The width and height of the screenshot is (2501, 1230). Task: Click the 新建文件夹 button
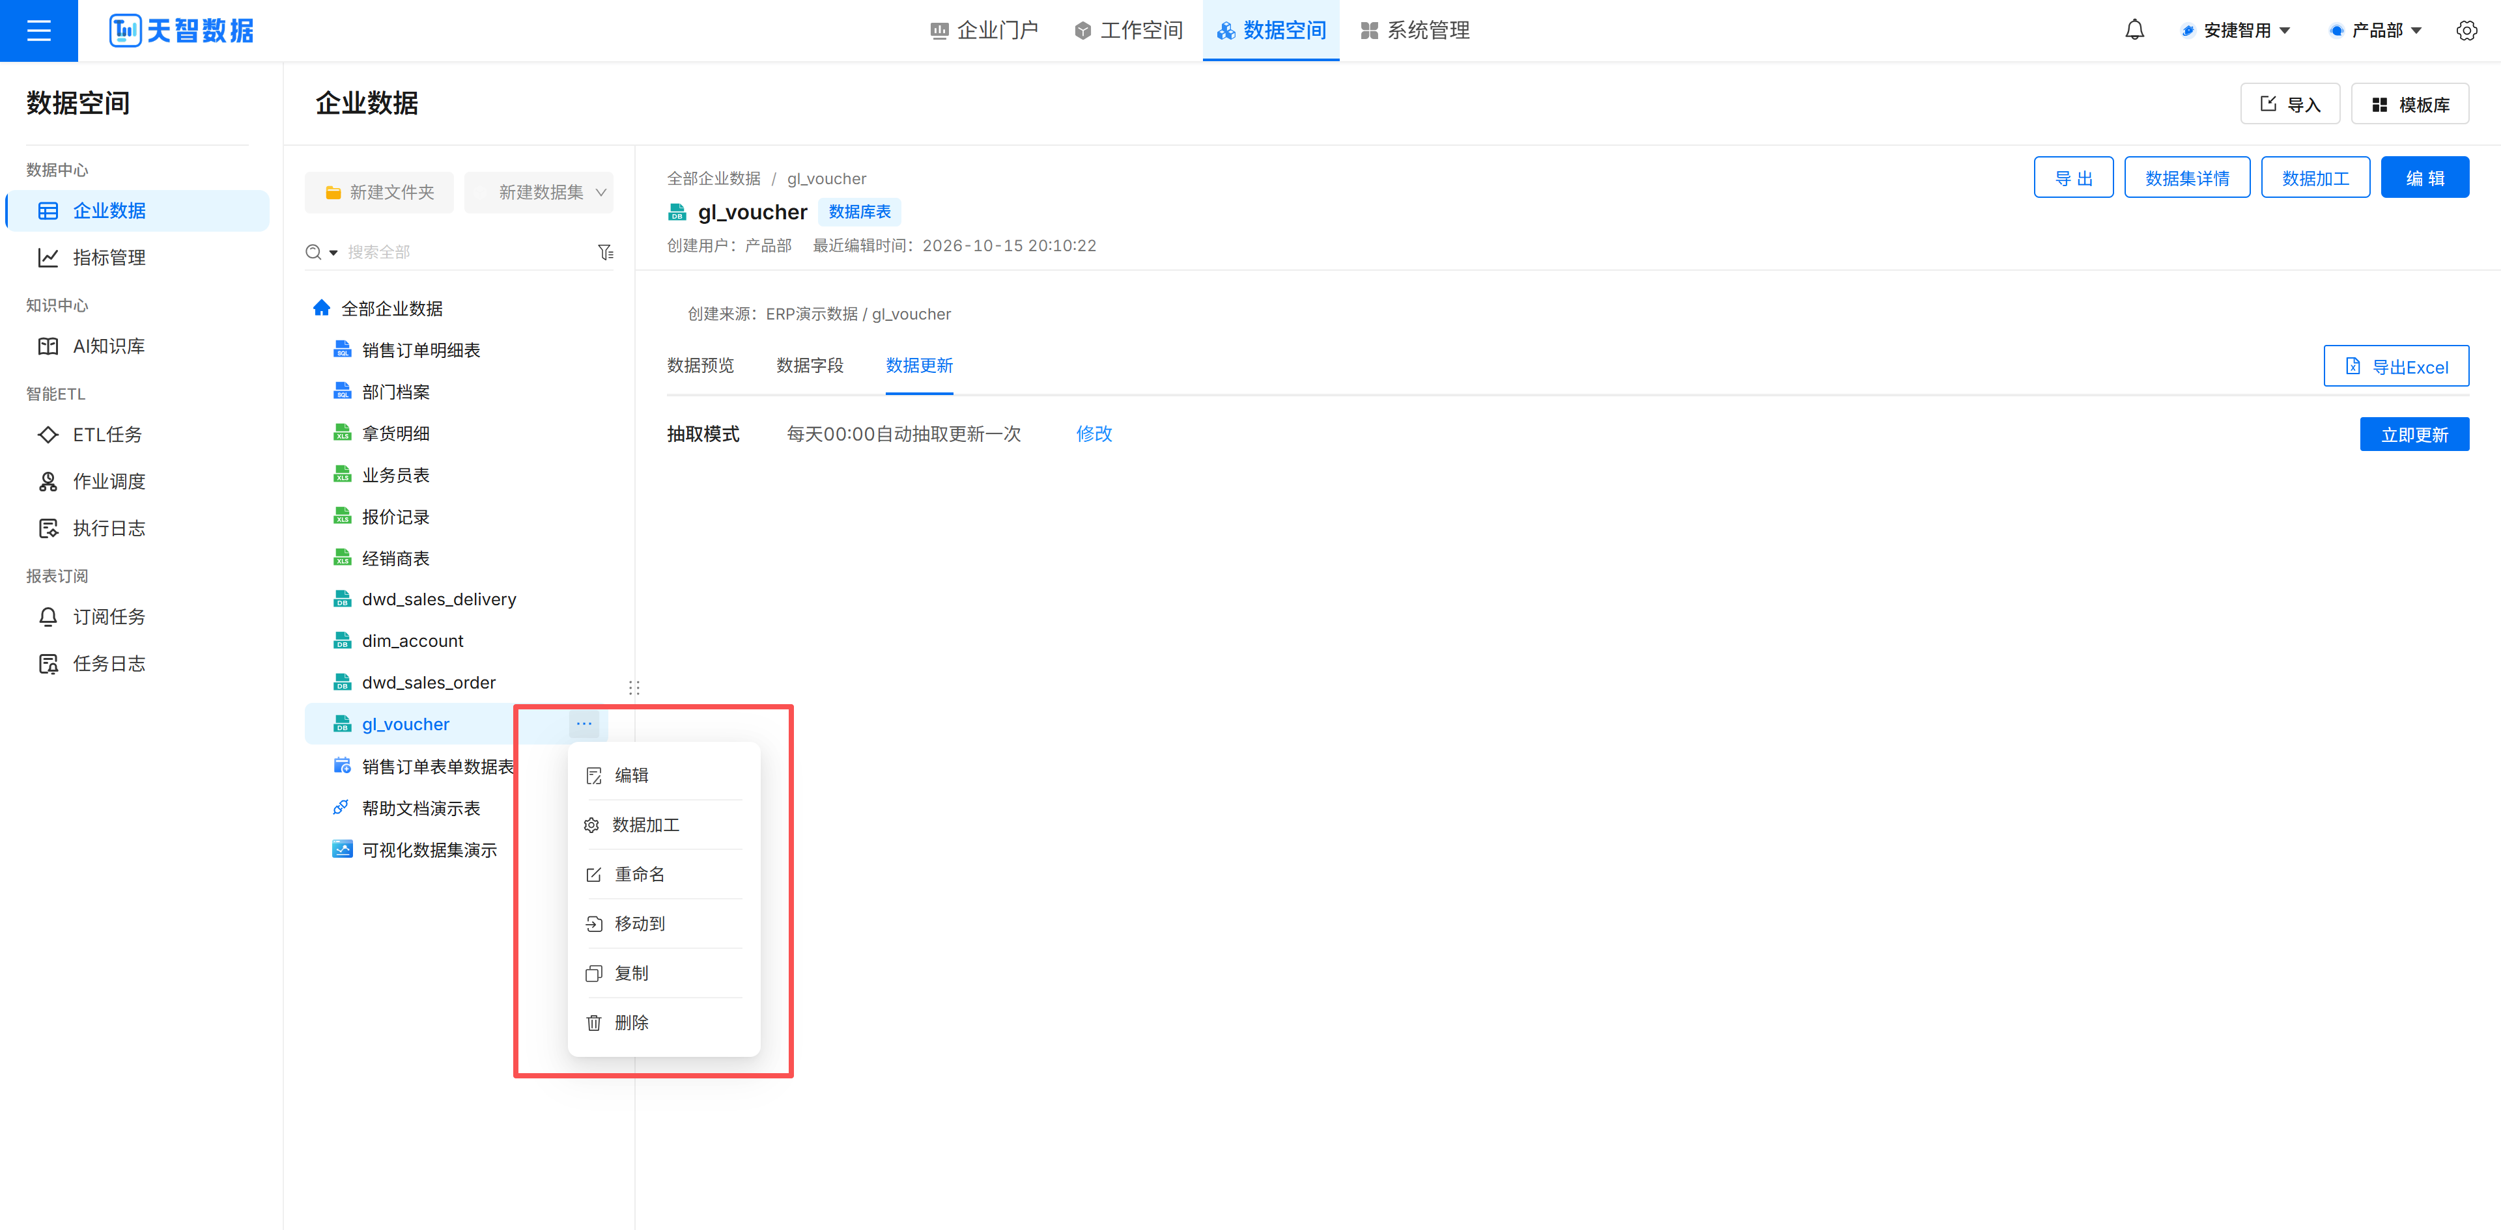[x=378, y=192]
